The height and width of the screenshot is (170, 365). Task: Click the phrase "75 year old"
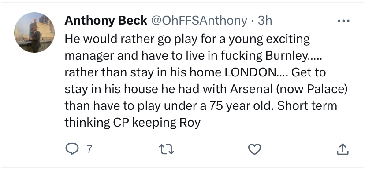tap(241, 106)
